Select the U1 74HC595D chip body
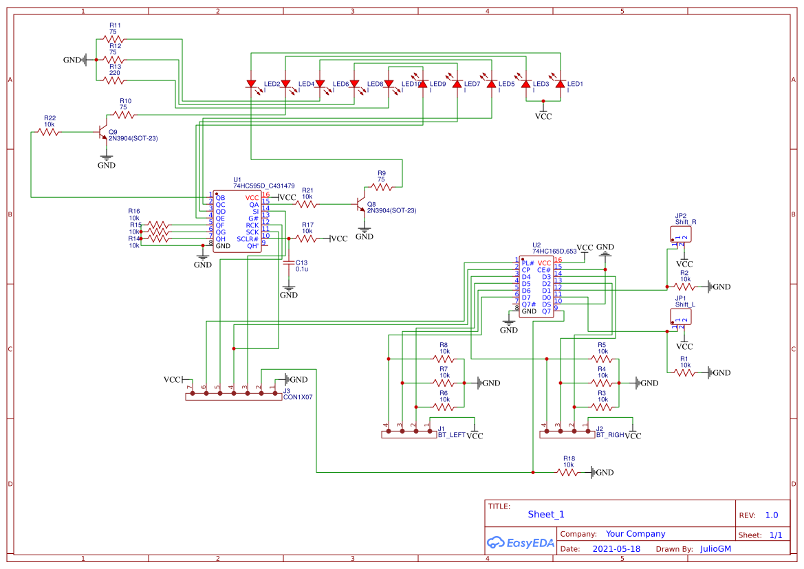 237,222
